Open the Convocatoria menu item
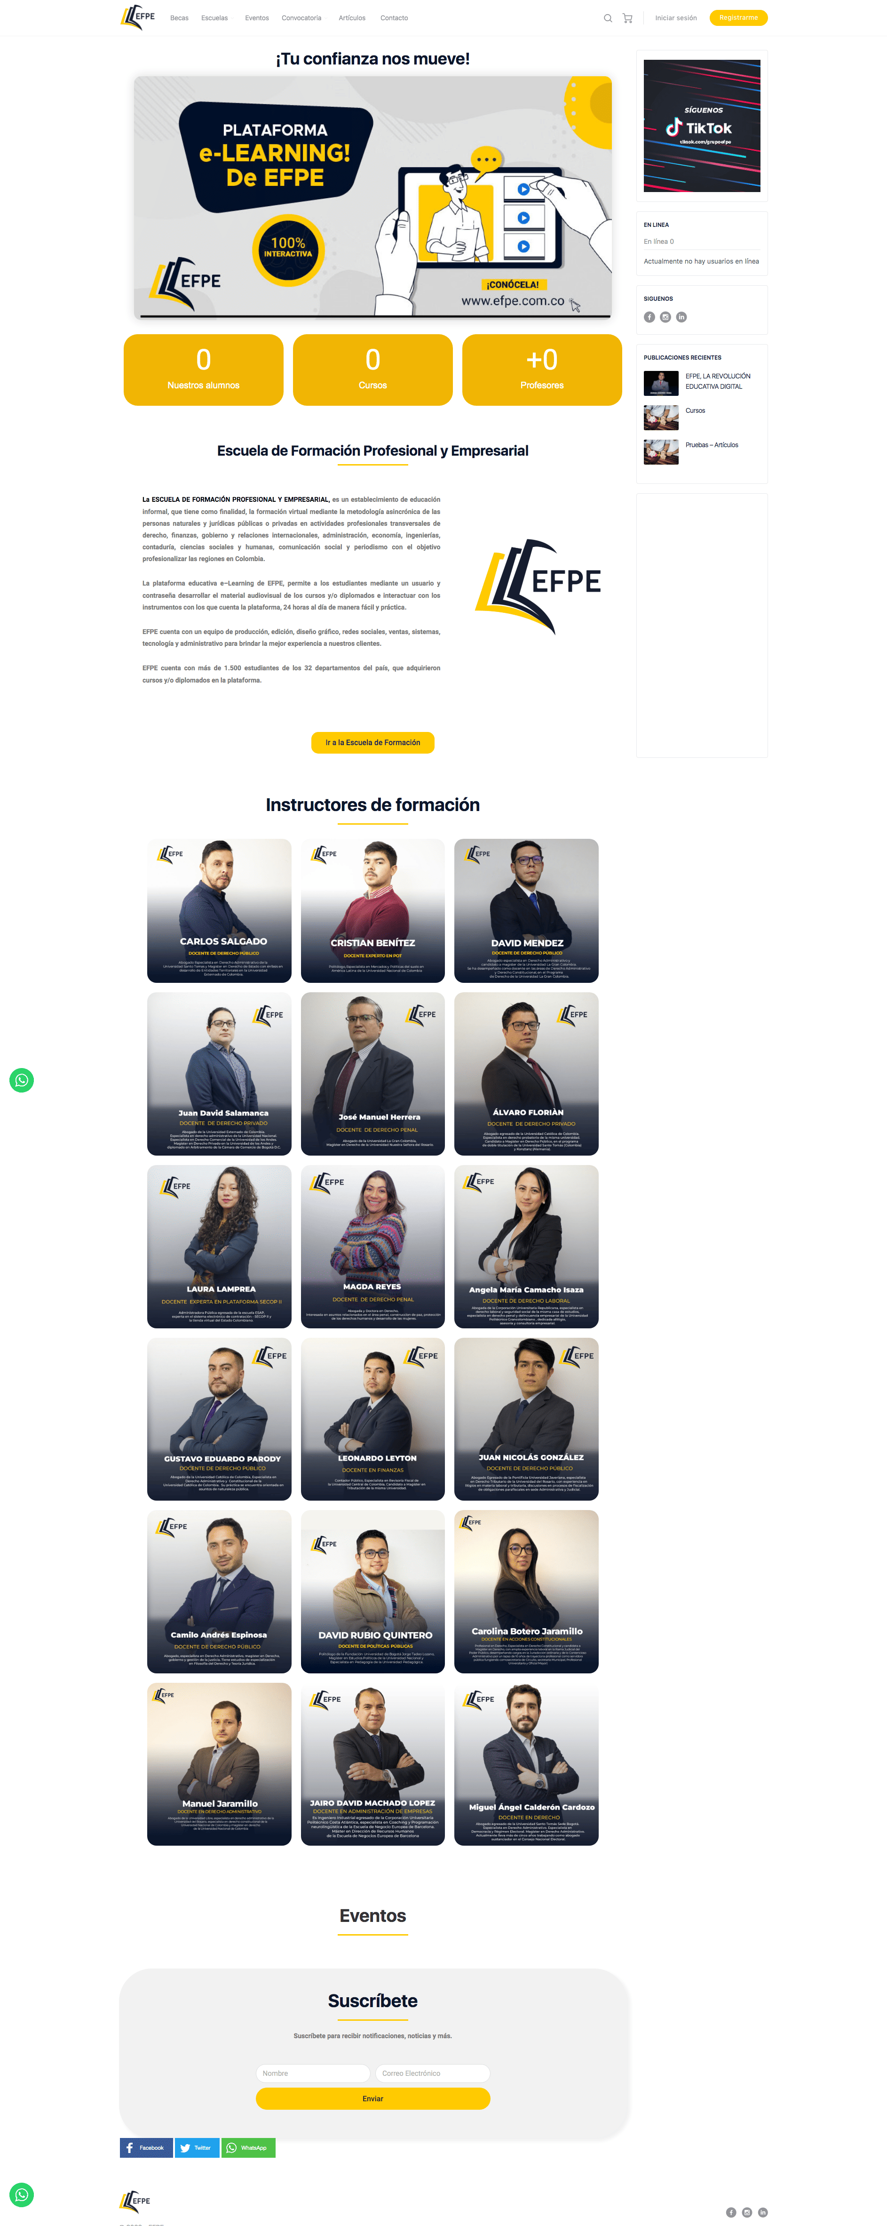 (301, 18)
